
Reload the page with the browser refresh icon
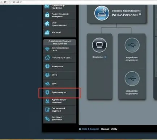[5, 2]
